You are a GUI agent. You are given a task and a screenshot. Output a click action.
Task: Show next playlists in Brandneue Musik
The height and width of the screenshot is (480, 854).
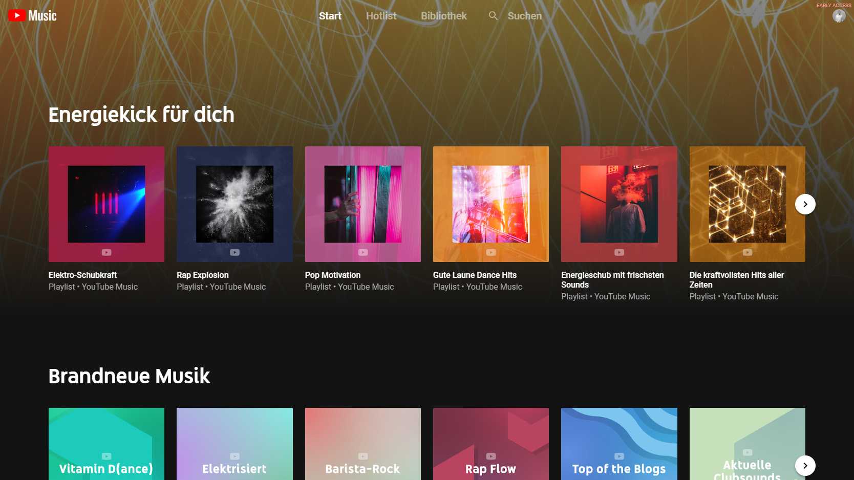805,466
